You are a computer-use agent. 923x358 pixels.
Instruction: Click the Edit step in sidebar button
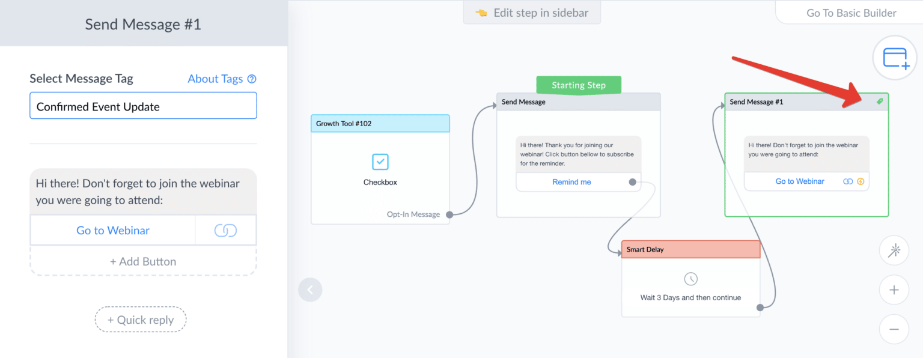click(531, 12)
